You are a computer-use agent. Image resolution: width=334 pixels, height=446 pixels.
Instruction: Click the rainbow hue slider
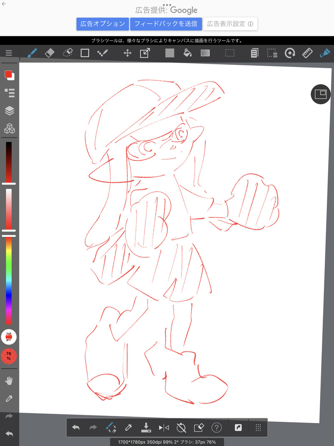(x=9, y=280)
